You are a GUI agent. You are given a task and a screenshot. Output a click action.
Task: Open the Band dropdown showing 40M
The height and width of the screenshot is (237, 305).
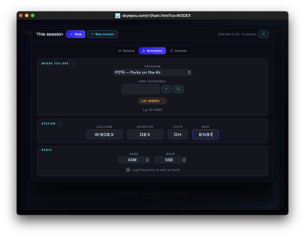(x=134, y=160)
